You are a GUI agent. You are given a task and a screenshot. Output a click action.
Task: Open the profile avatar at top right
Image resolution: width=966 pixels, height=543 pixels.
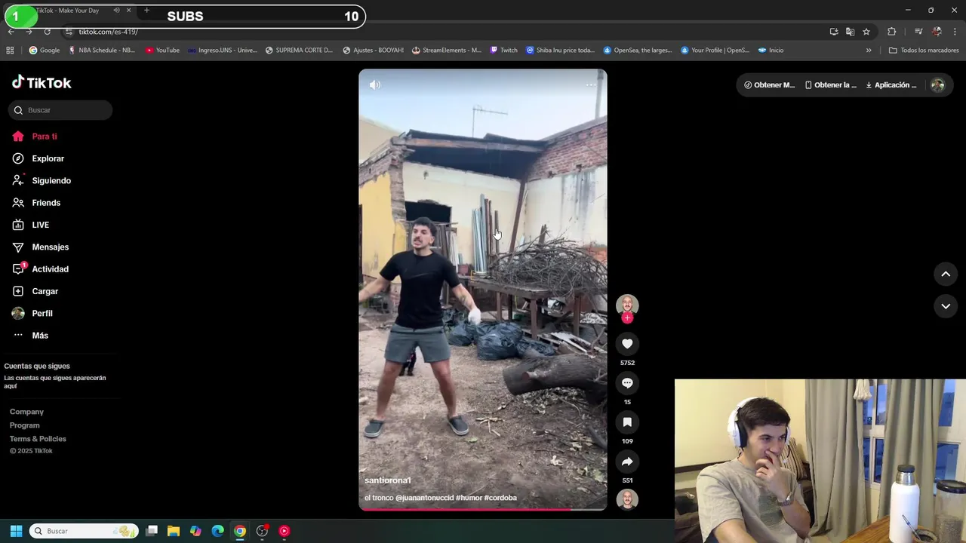coord(938,85)
